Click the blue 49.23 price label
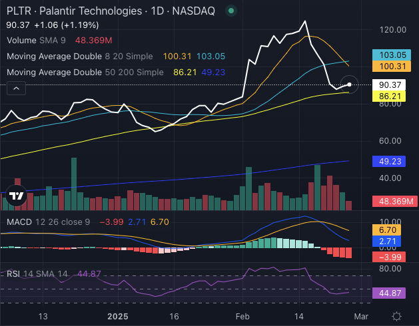419x326 pixels. click(x=389, y=161)
